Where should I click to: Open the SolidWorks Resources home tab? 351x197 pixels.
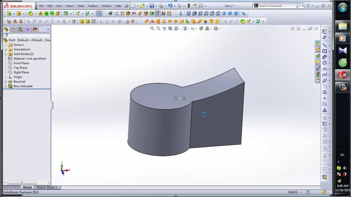(x=318, y=50)
